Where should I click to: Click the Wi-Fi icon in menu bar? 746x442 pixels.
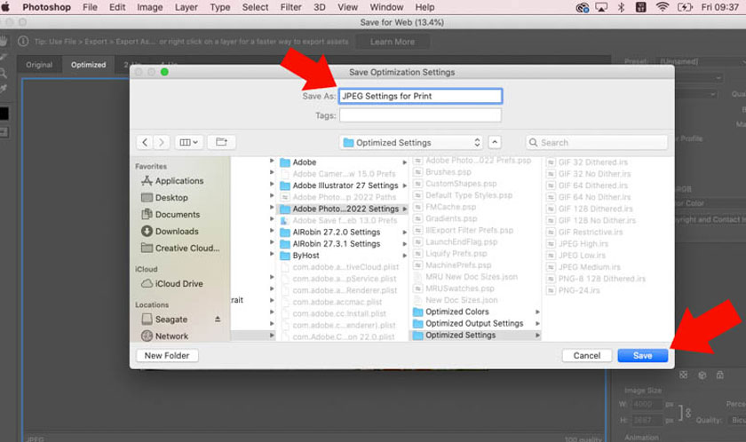pyautogui.click(x=662, y=7)
